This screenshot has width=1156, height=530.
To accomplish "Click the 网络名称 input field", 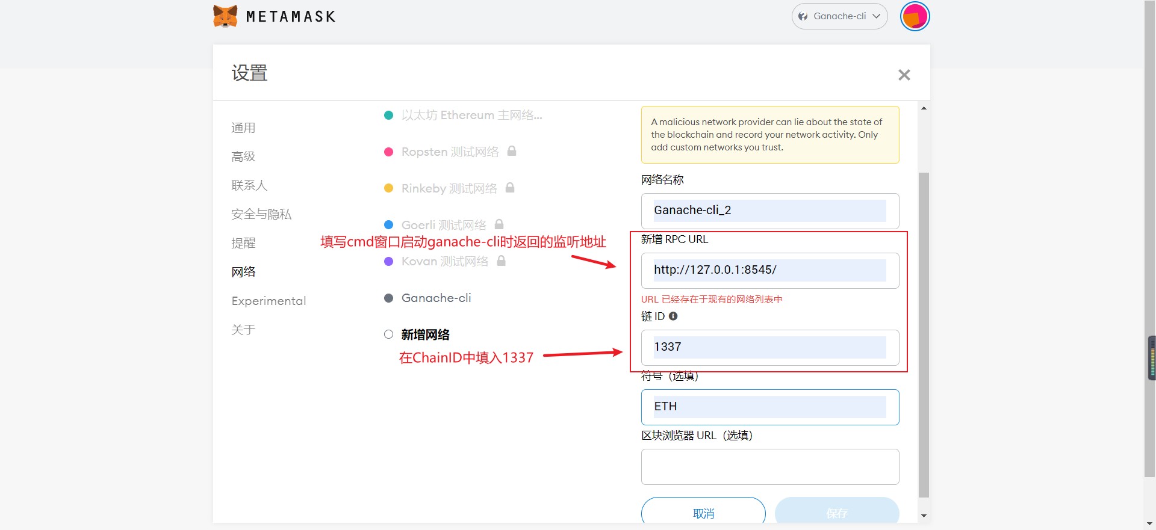I will click(x=770, y=211).
